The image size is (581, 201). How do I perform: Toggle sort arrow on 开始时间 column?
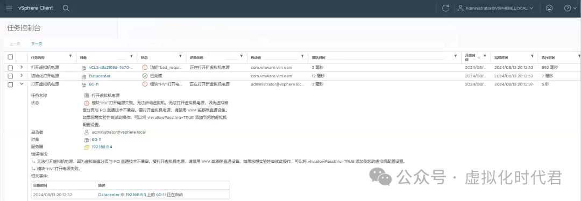click(x=479, y=58)
